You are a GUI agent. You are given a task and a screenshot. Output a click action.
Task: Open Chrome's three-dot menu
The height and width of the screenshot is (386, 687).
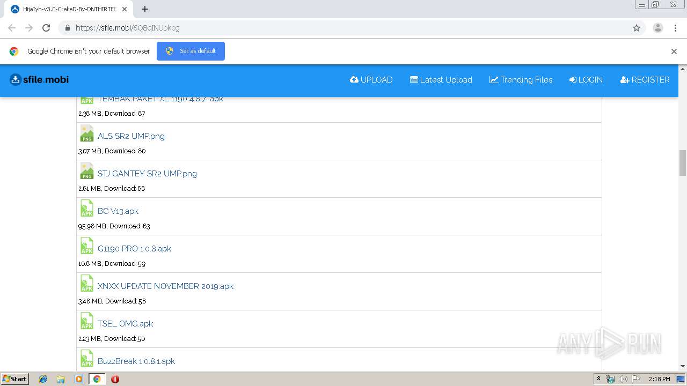[x=675, y=28]
